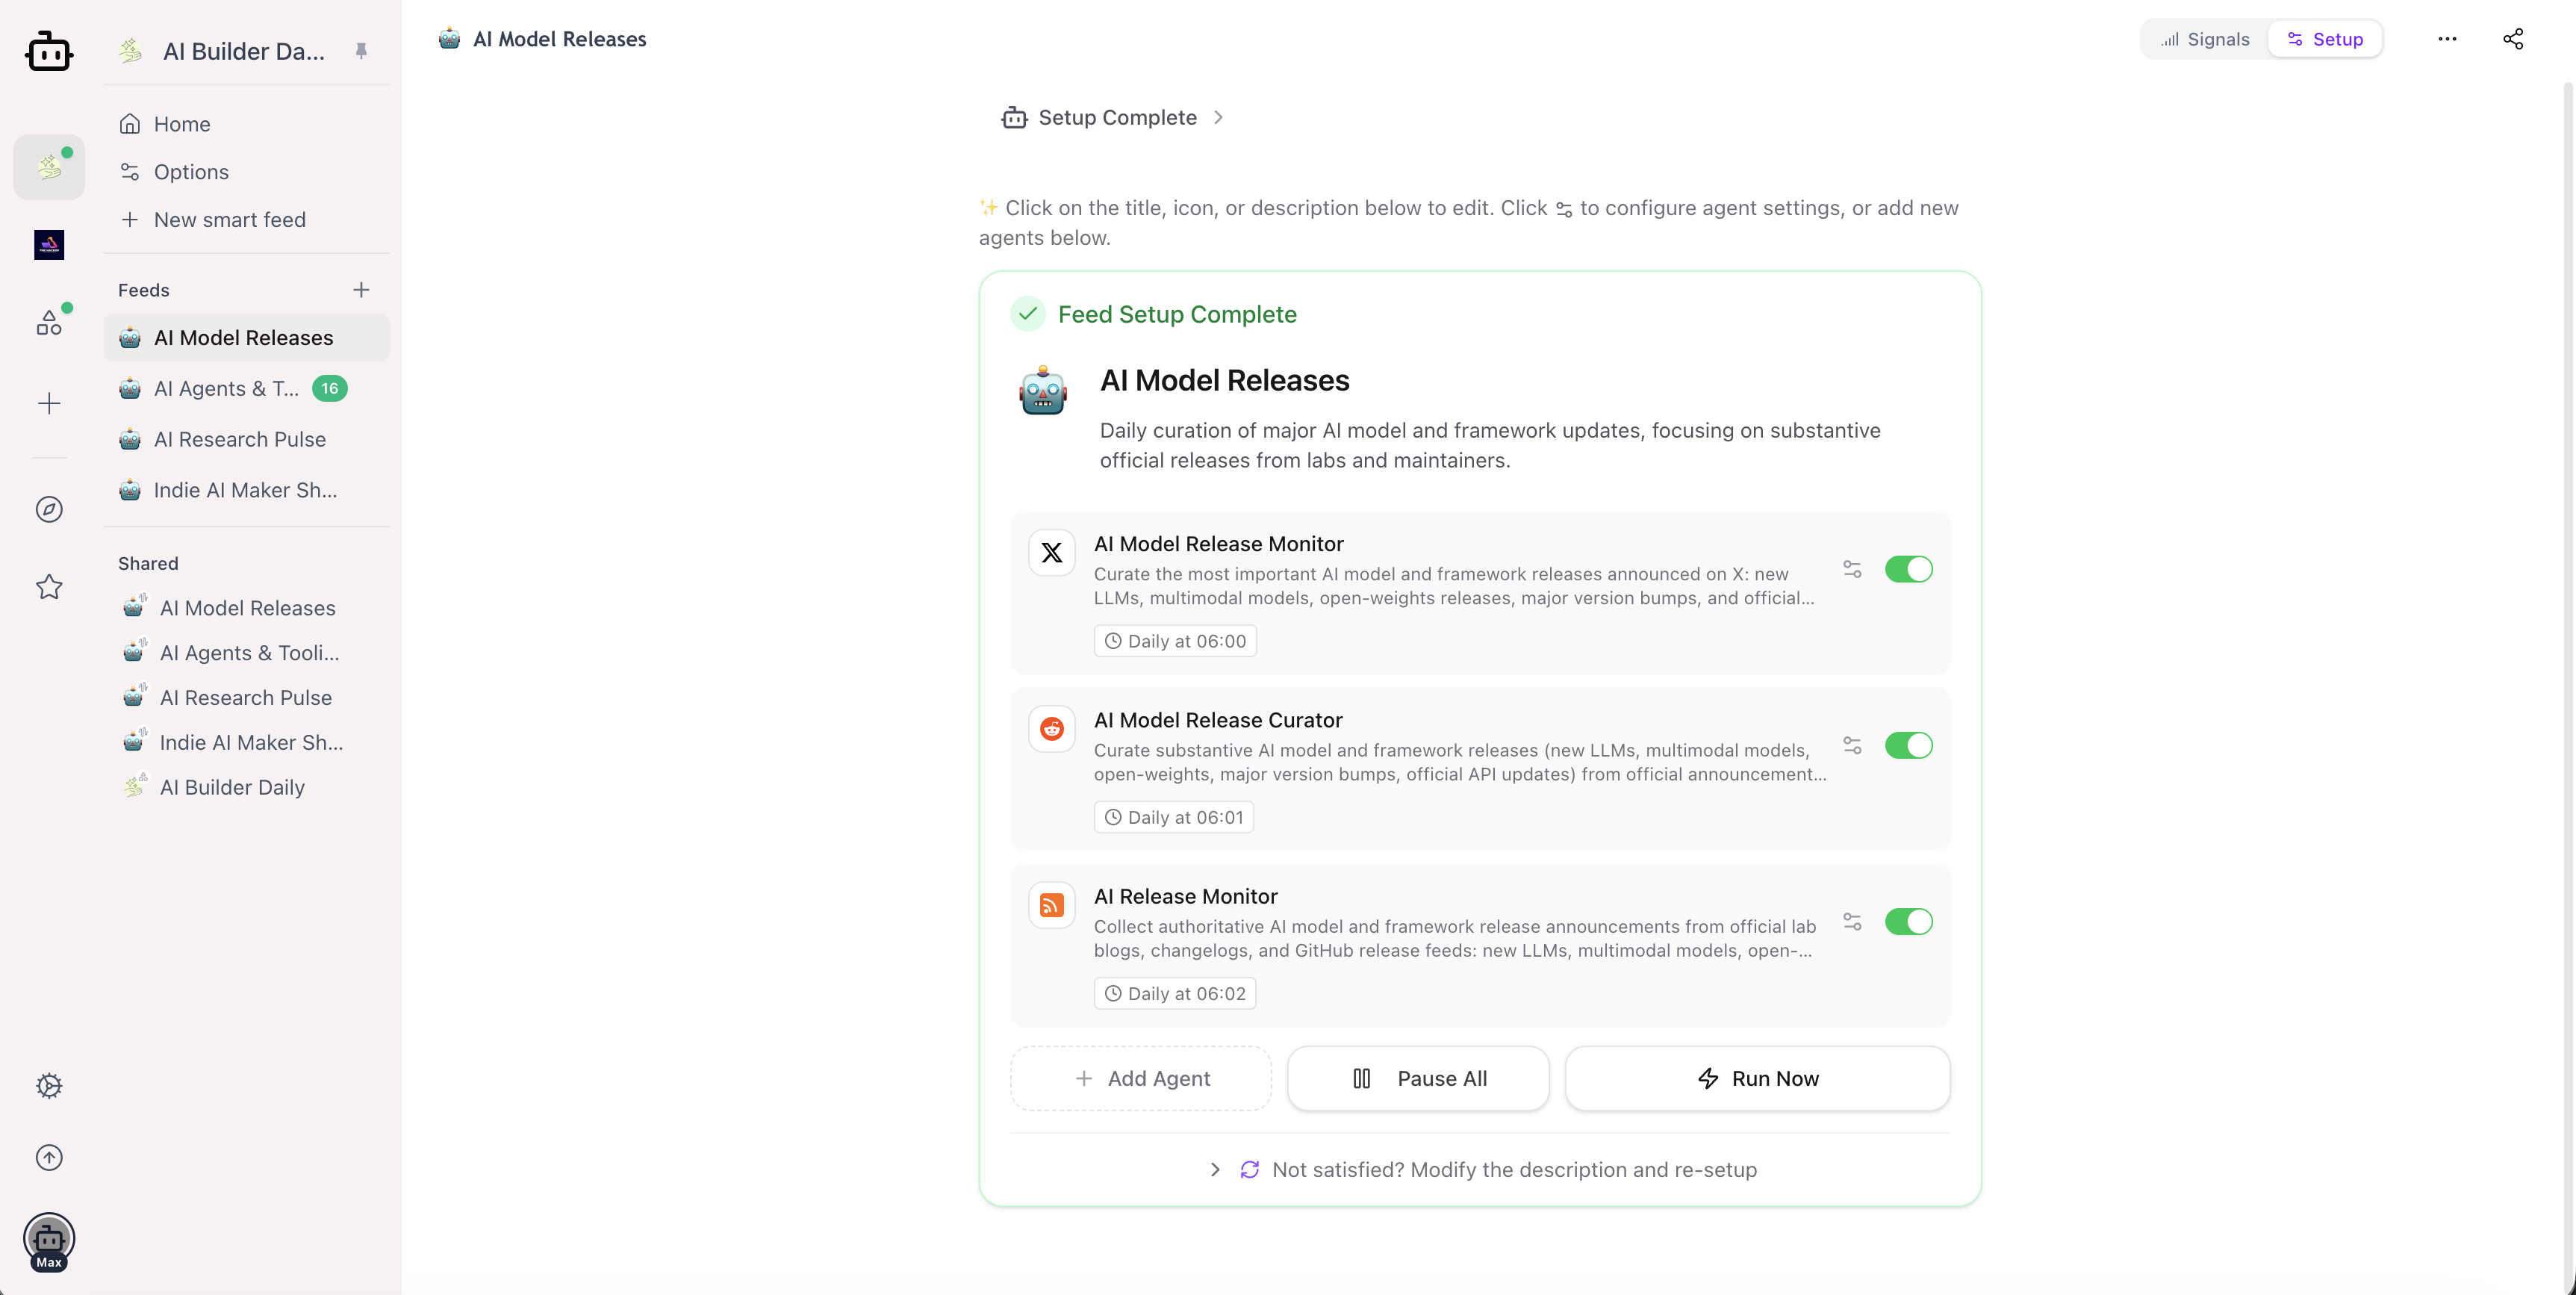2576x1295 pixels.
Task: Switch to the Signals tab
Action: 2204,39
